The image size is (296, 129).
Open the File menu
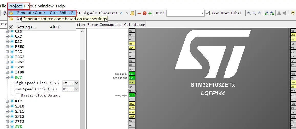pyautogui.click(x=3, y=6)
